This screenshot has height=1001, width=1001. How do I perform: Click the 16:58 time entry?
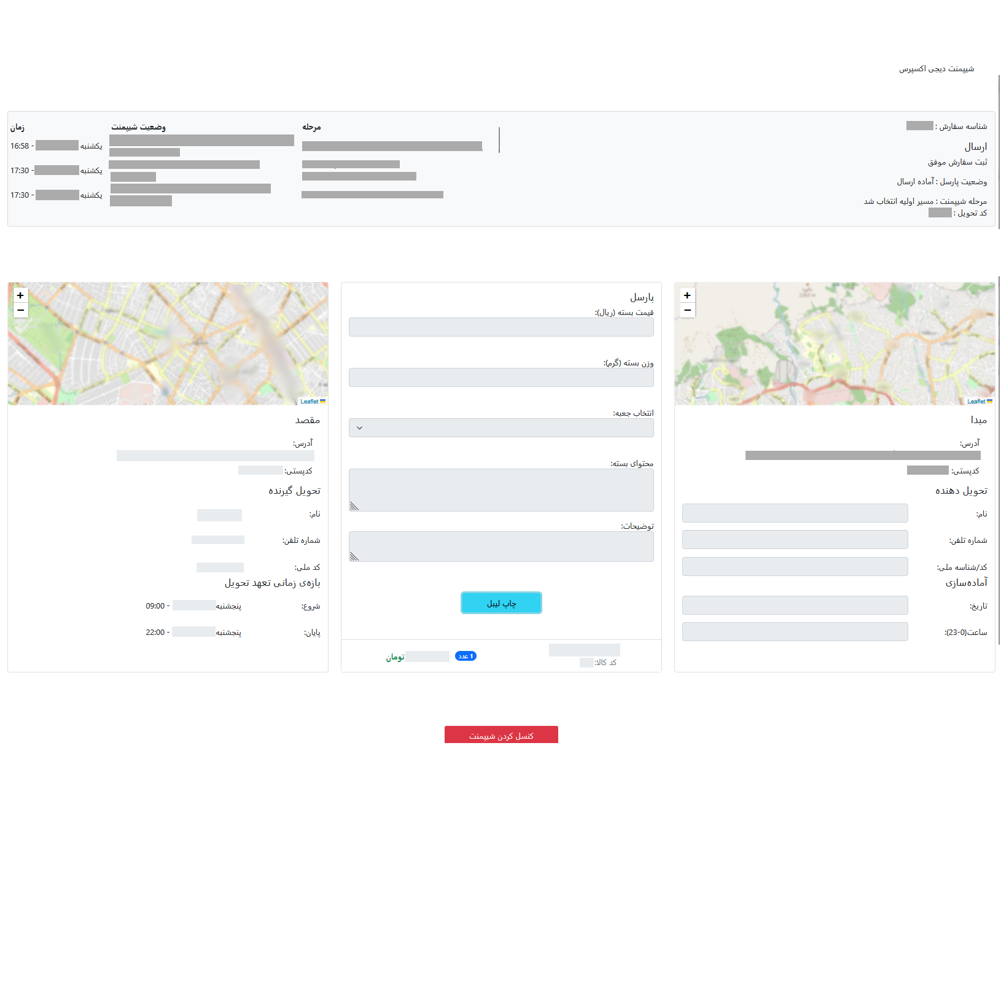click(20, 146)
